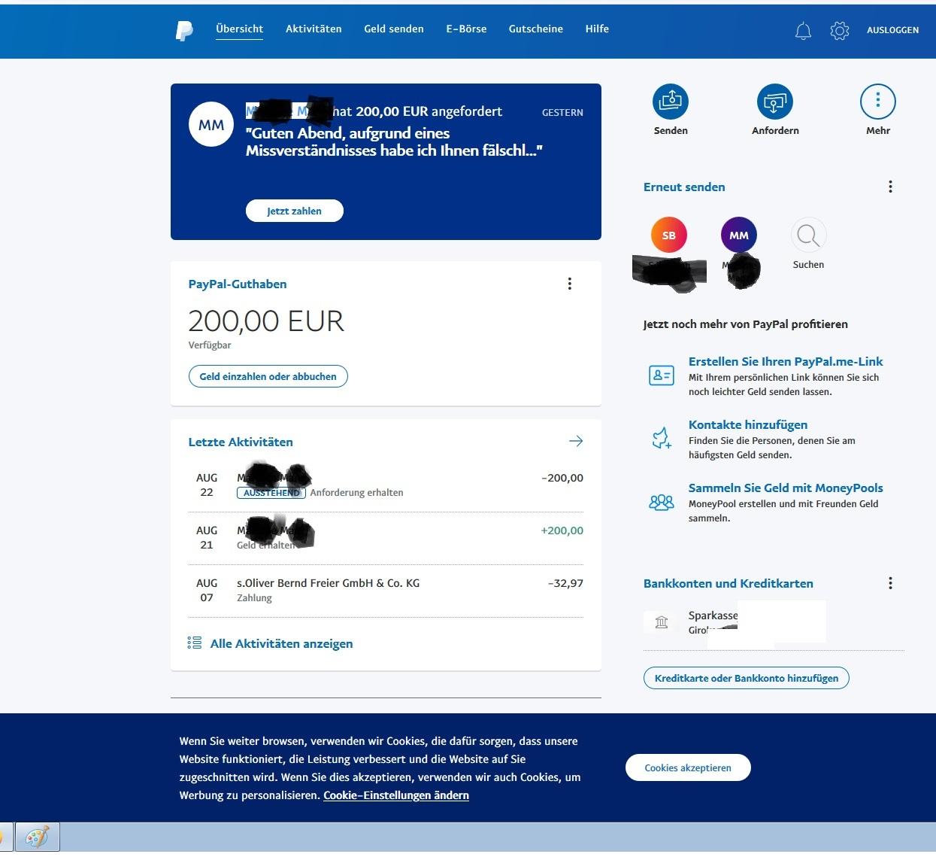Click the PayPal logo

click(x=184, y=30)
